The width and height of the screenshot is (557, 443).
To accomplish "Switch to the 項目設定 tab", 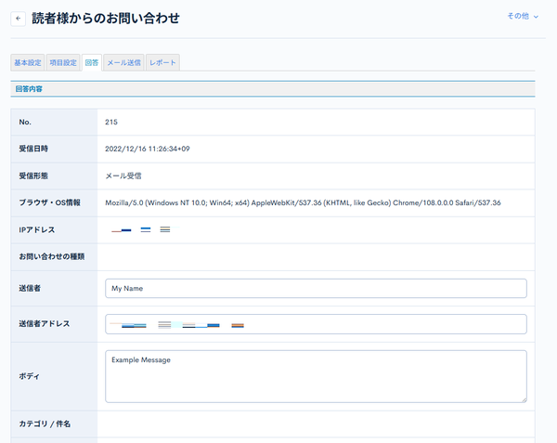I will coord(63,62).
